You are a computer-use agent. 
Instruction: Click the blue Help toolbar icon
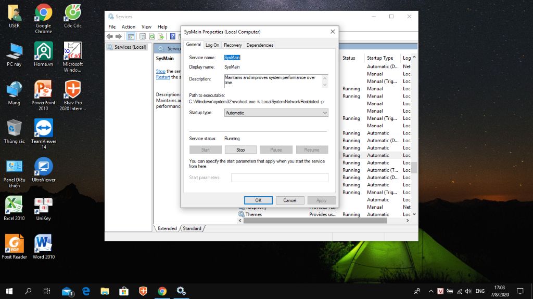[173, 36]
